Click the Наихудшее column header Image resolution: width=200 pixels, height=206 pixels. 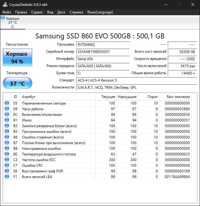click(127, 97)
